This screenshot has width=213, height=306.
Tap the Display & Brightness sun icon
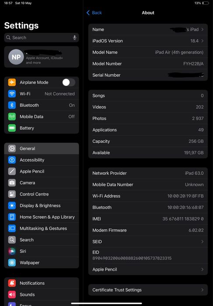[x=12, y=205]
